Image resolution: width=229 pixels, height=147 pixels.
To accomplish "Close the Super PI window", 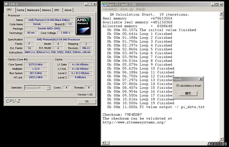I will pos(221,5).
